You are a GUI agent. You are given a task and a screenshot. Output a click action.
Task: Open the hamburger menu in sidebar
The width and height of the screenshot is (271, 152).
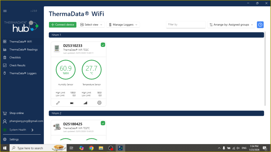[5, 11]
